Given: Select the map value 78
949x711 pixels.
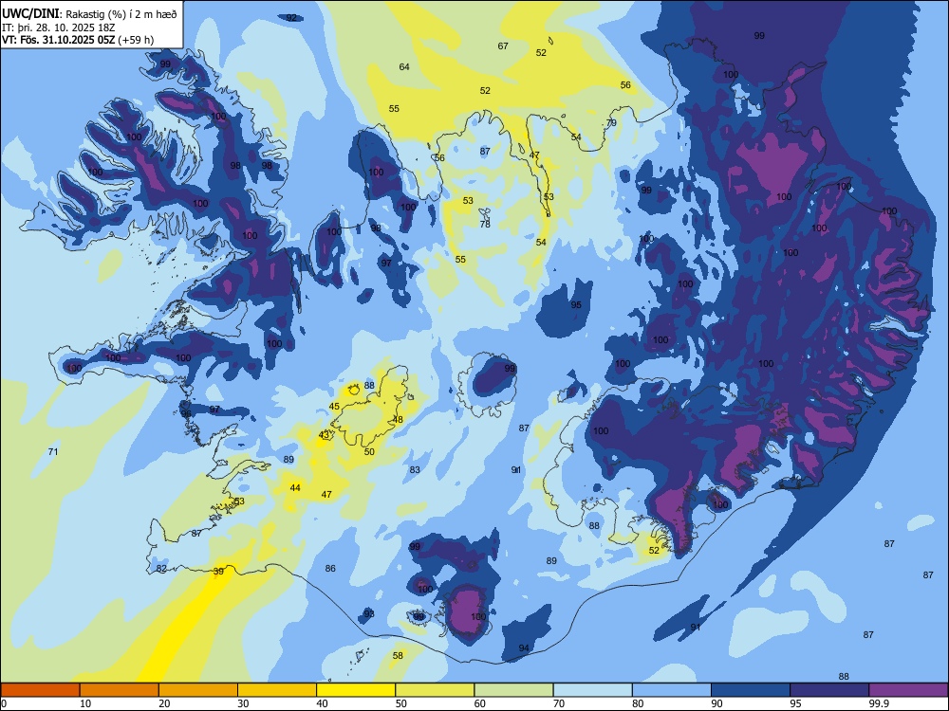Looking at the screenshot, I should (x=485, y=225).
